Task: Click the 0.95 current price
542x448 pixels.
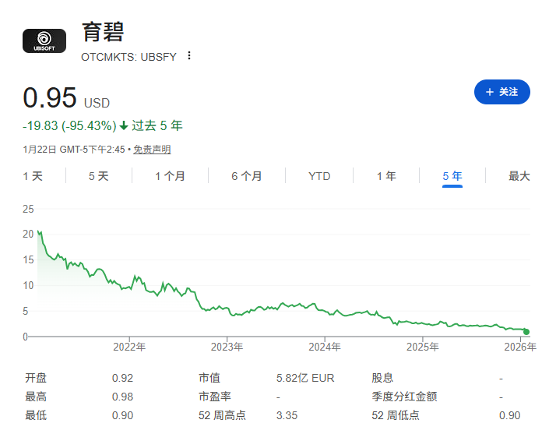Action: pyautogui.click(x=50, y=97)
